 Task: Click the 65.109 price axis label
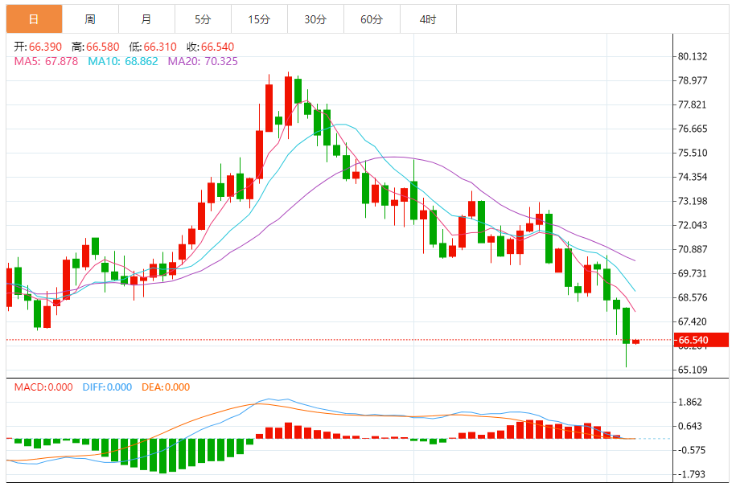click(693, 370)
